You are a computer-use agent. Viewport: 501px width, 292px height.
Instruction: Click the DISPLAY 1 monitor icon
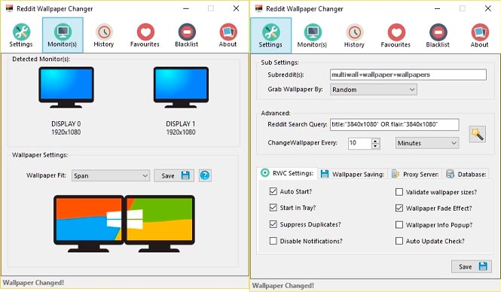pyautogui.click(x=181, y=87)
